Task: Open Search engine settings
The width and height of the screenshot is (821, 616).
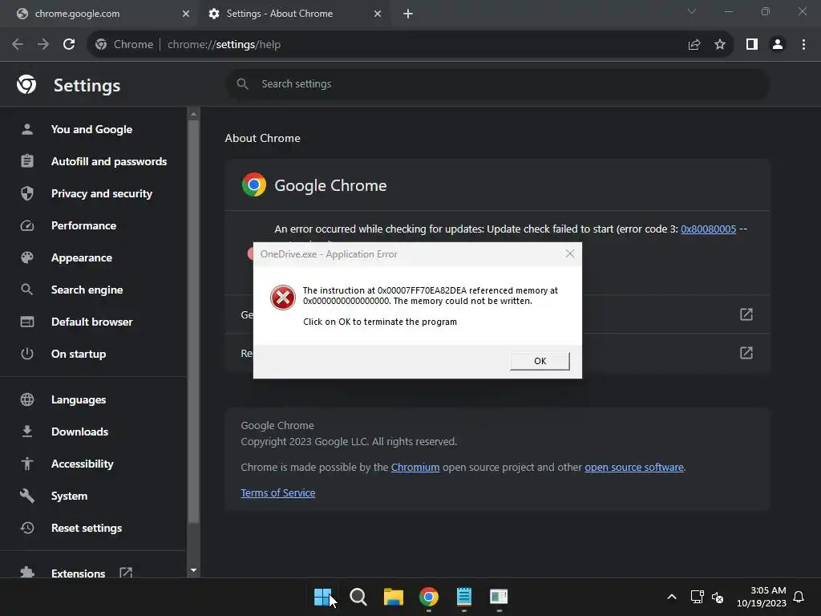Action: pyautogui.click(x=87, y=290)
